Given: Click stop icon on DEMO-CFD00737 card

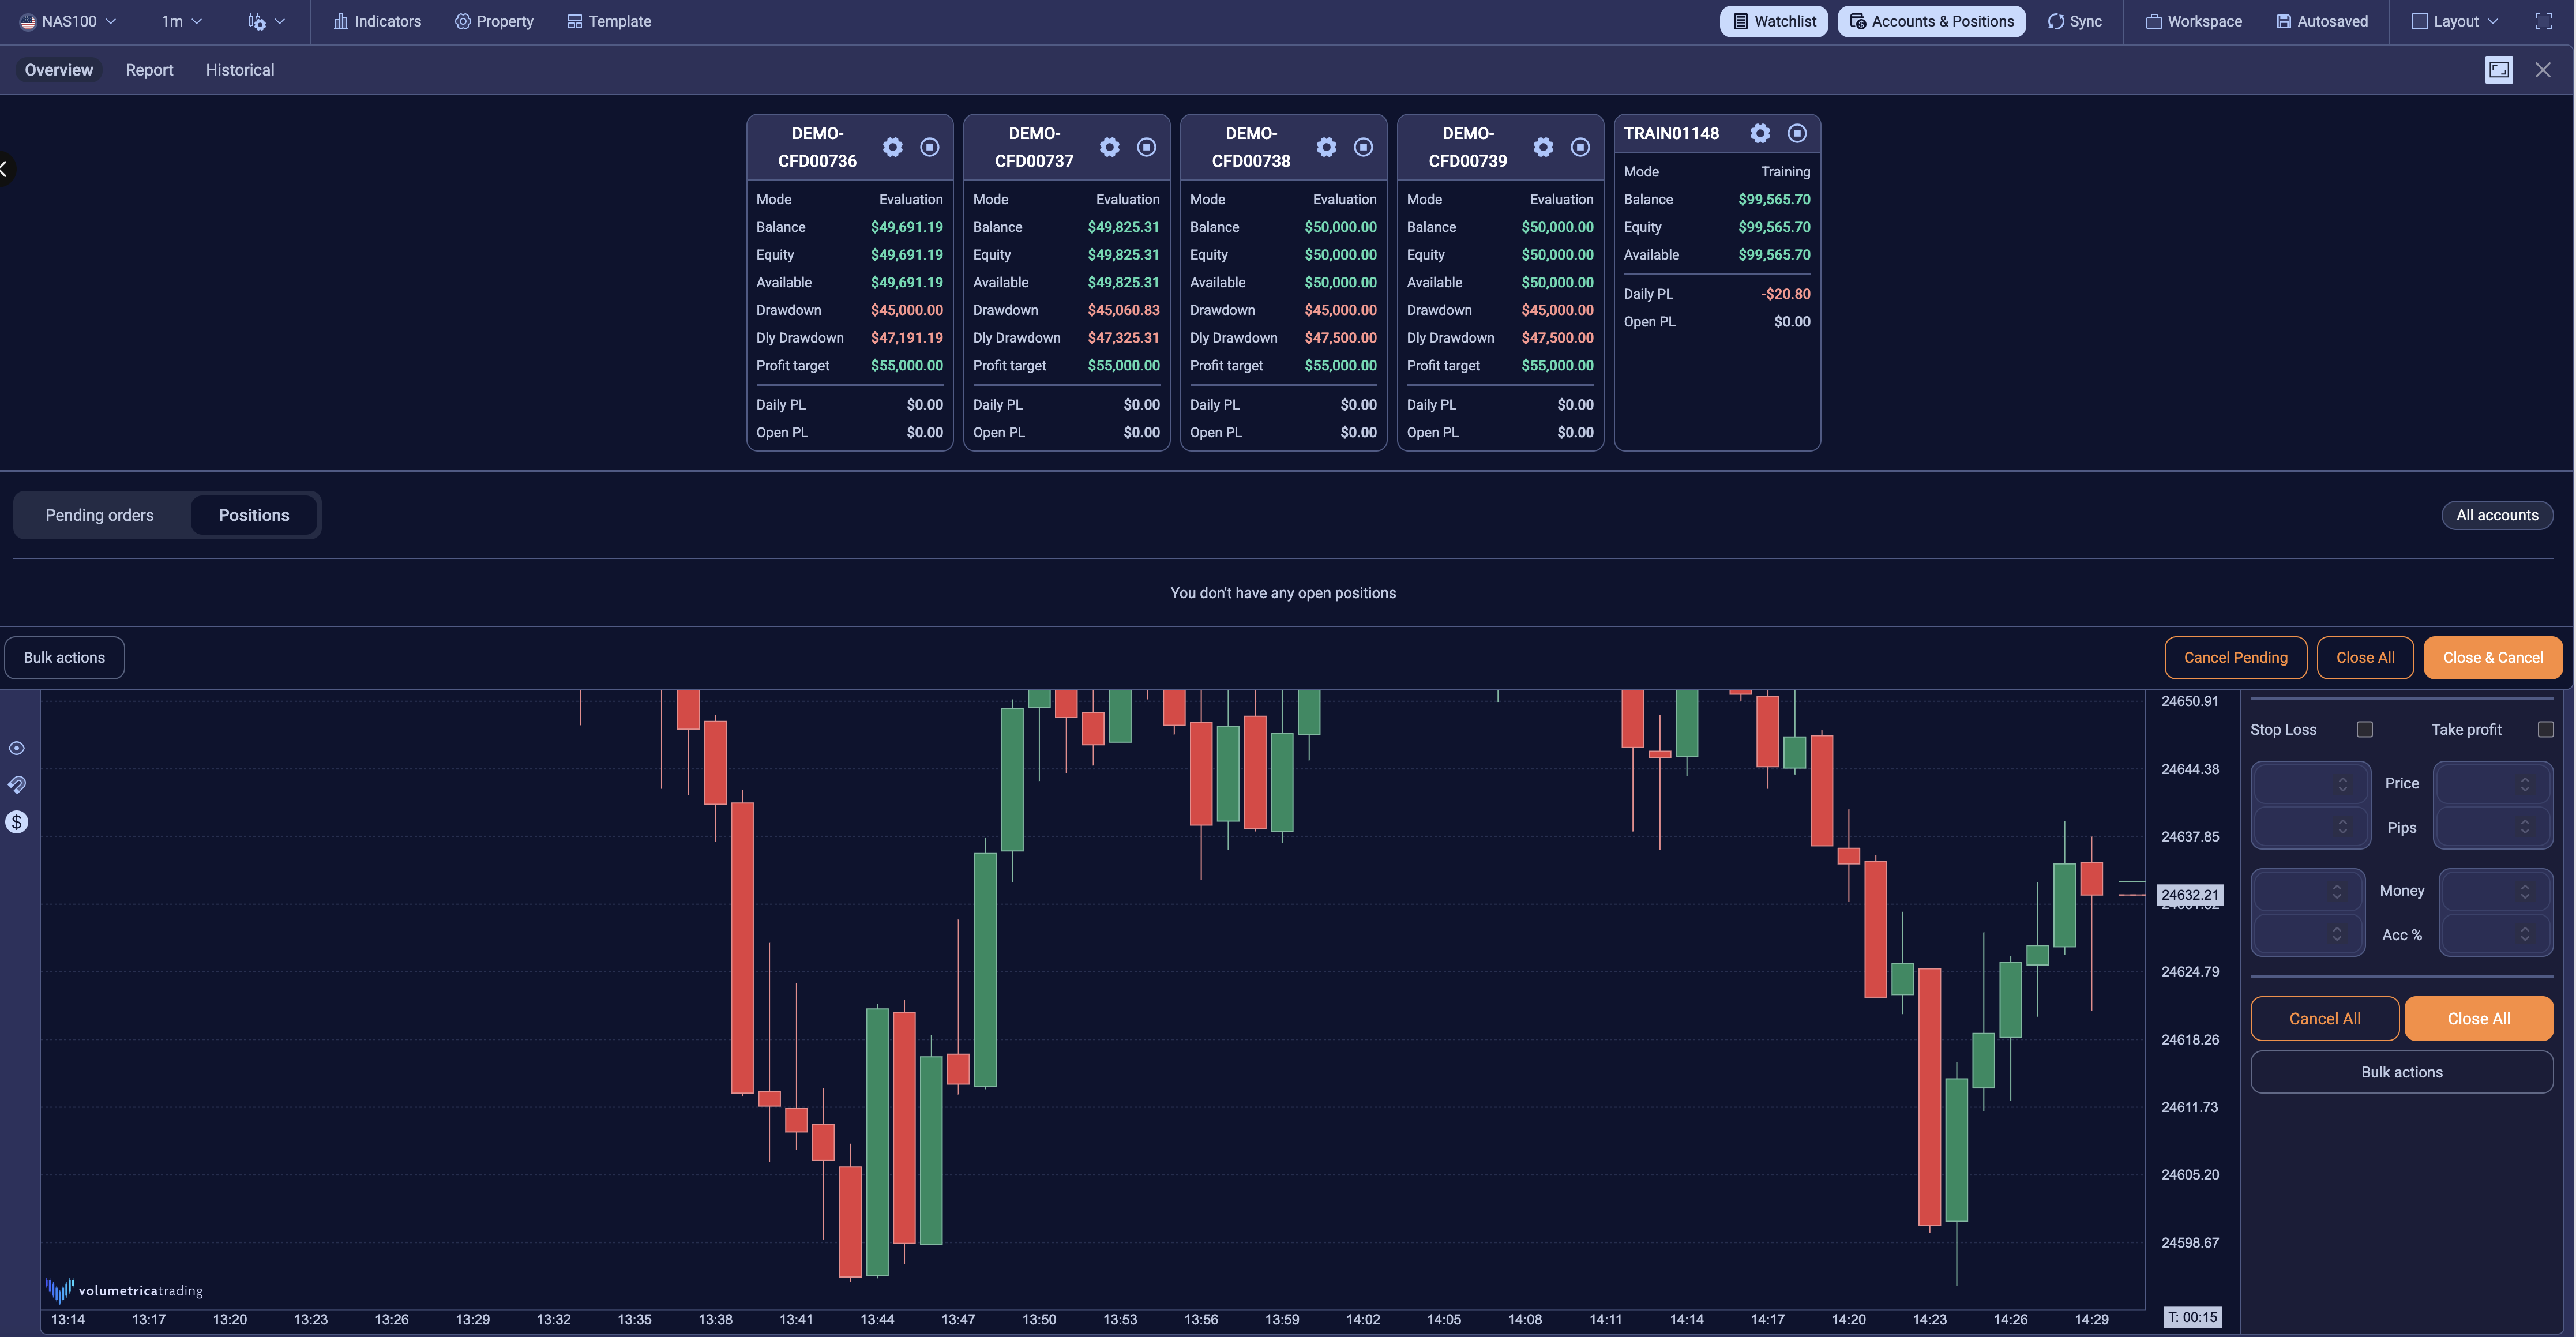Looking at the screenshot, I should point(1146,147).
